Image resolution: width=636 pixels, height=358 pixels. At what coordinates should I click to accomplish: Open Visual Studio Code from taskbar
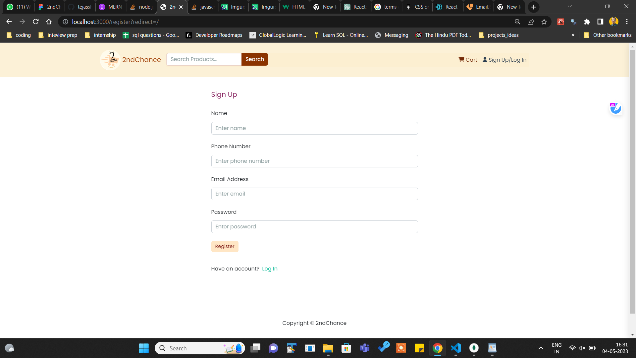pos(456,348)
